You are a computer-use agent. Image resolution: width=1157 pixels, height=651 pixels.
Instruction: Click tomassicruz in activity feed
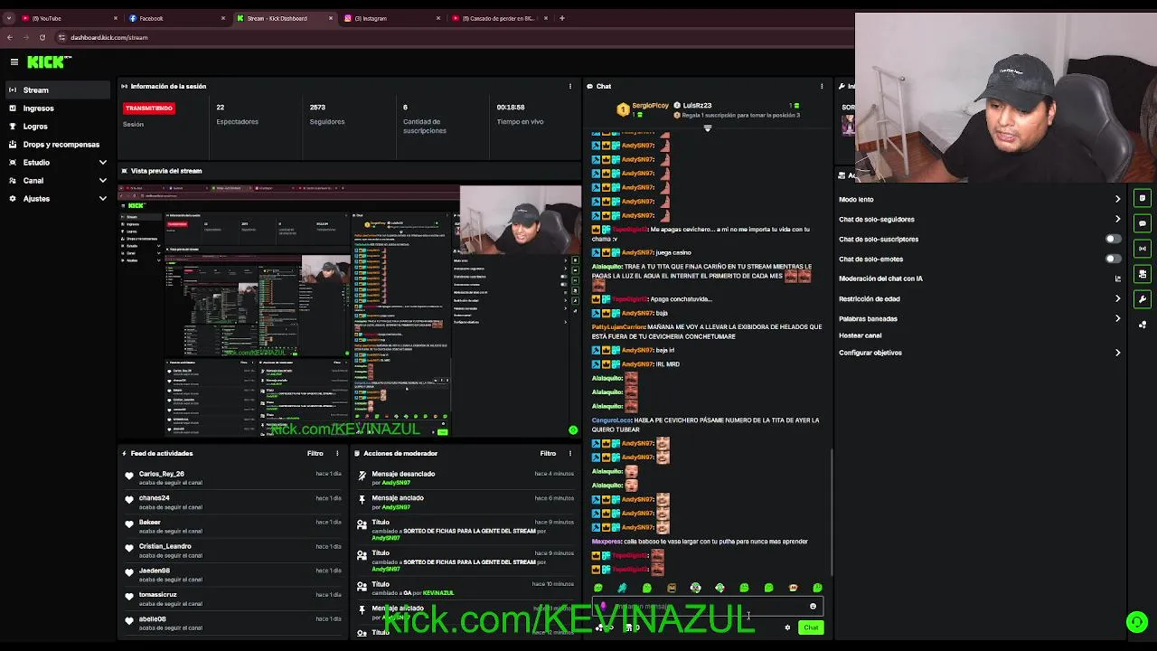pyautogui.click(x=158, y=595)
